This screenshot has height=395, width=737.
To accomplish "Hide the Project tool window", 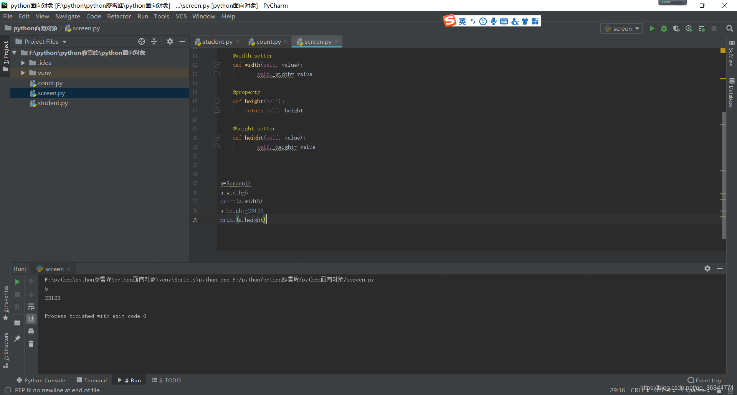I will [x=182, y=41].
